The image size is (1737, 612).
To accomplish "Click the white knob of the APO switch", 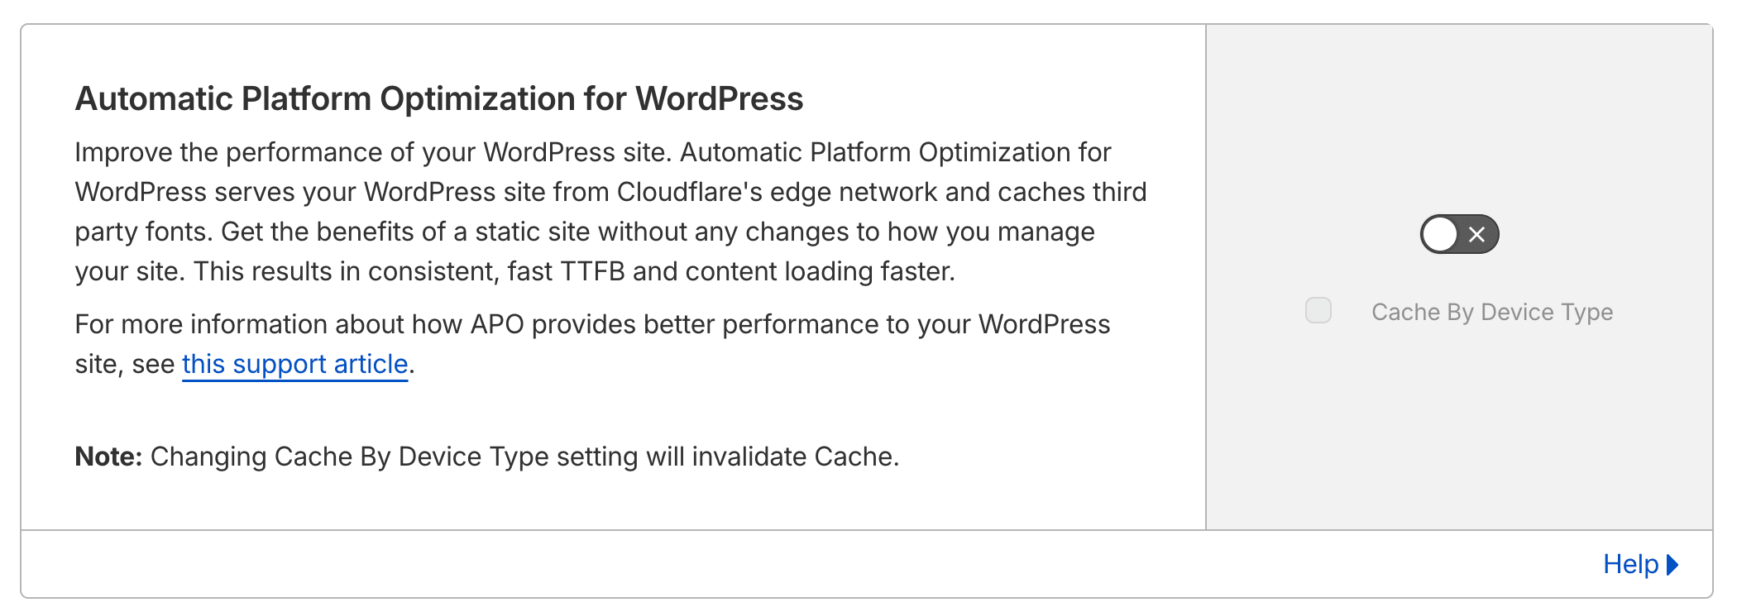I will 1442,234.
